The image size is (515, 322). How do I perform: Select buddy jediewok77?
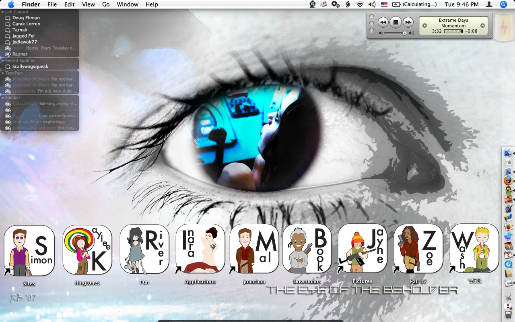pos(25,42)
